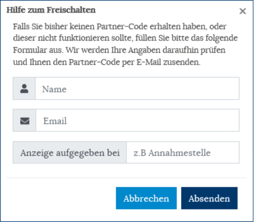The image size is (254, 222).
Task: Click the person icon beside Name
Action: (24, 89)
